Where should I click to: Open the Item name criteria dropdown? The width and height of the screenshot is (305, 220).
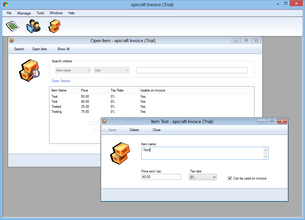pos(73,70)
